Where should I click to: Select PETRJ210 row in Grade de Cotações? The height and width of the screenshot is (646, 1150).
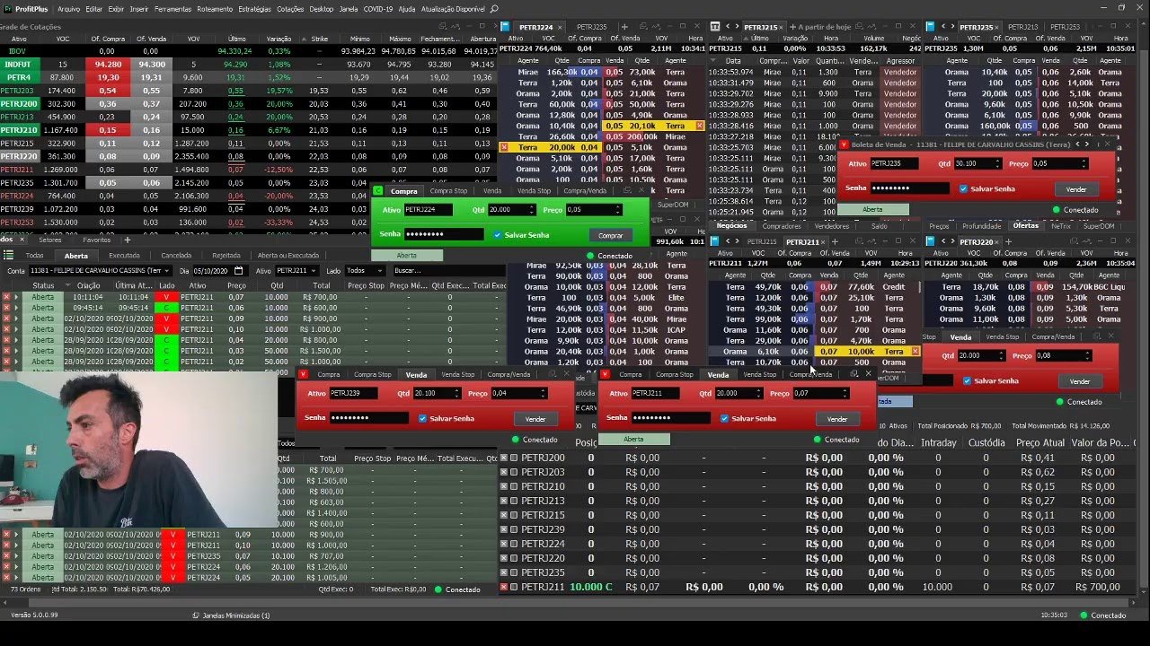(247, 130)
